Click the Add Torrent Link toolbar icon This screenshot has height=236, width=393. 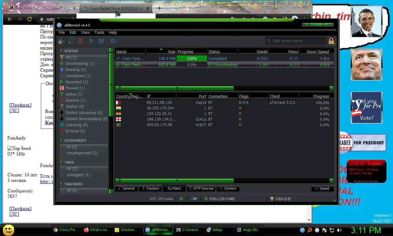[61, 41]
